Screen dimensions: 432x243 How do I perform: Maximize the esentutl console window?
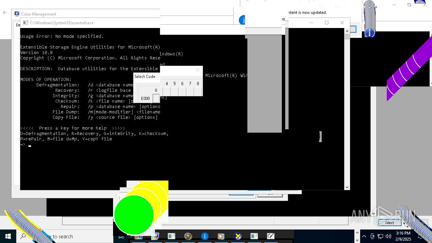327,23
